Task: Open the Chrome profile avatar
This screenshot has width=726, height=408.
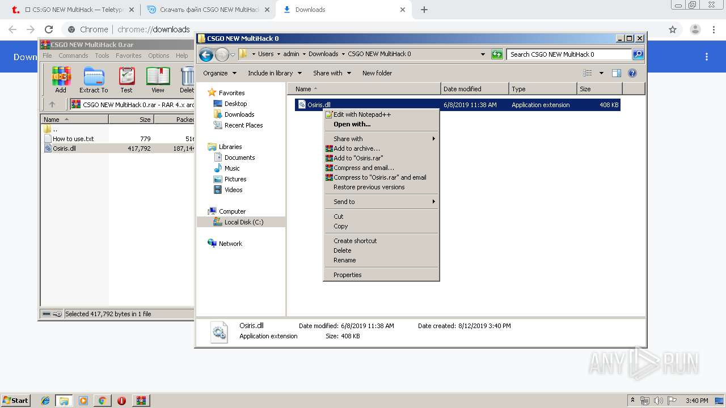Action: pos(695,29)
